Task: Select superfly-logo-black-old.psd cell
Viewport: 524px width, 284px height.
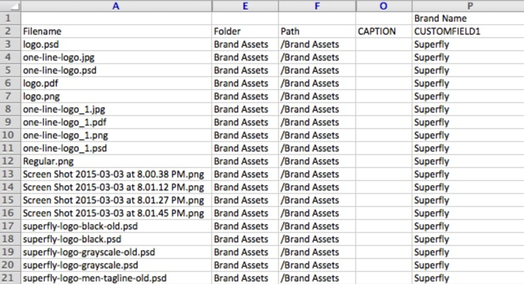Action: 116,226
